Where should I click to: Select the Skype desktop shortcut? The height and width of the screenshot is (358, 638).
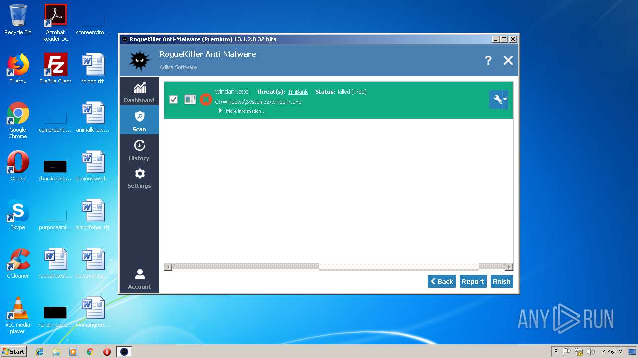pos(18,215)
